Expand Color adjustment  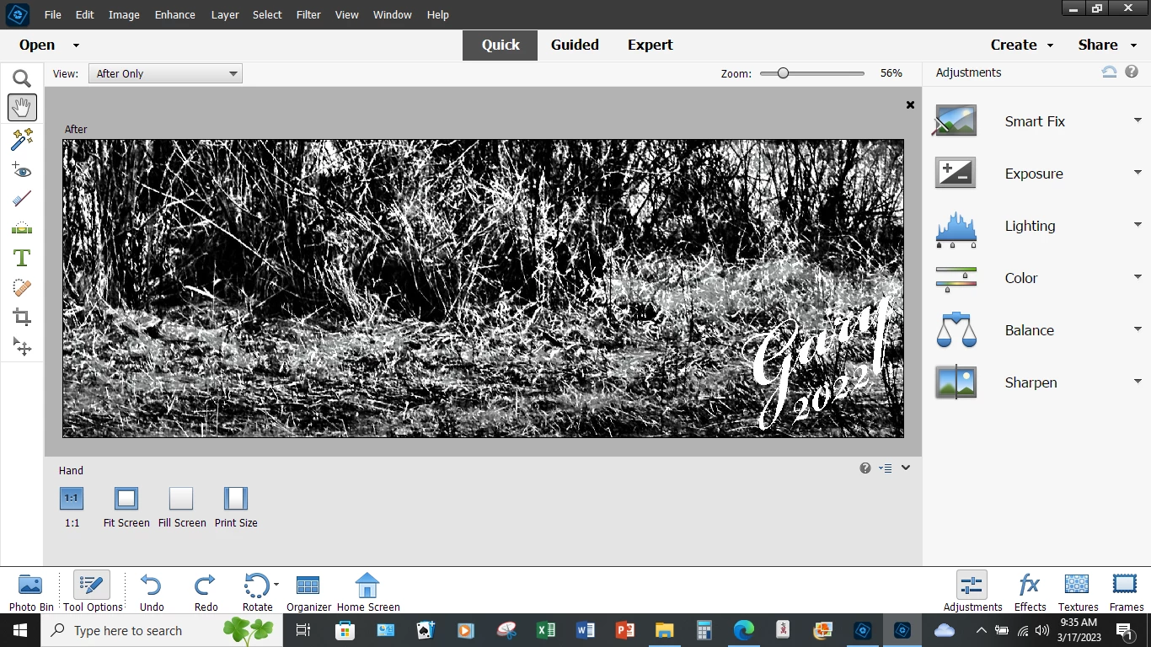1138,277
